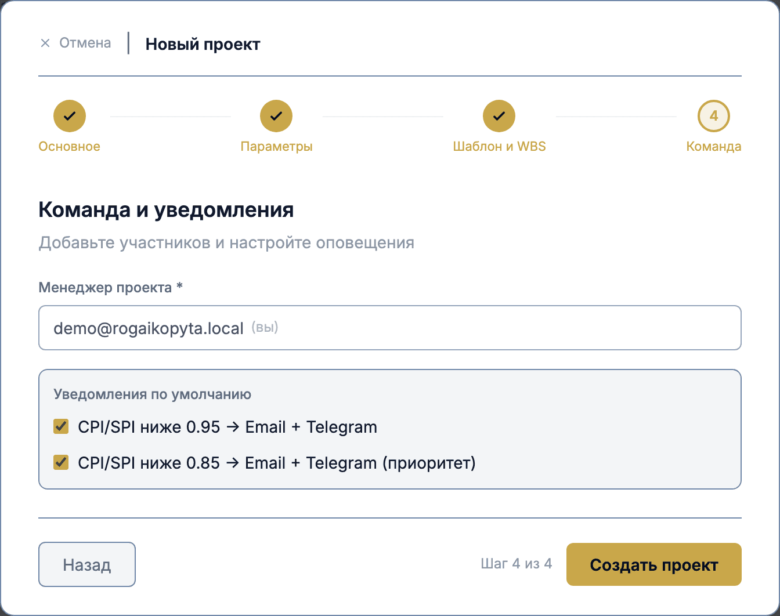Click the (вы) hint in manager field

[265, 328]
